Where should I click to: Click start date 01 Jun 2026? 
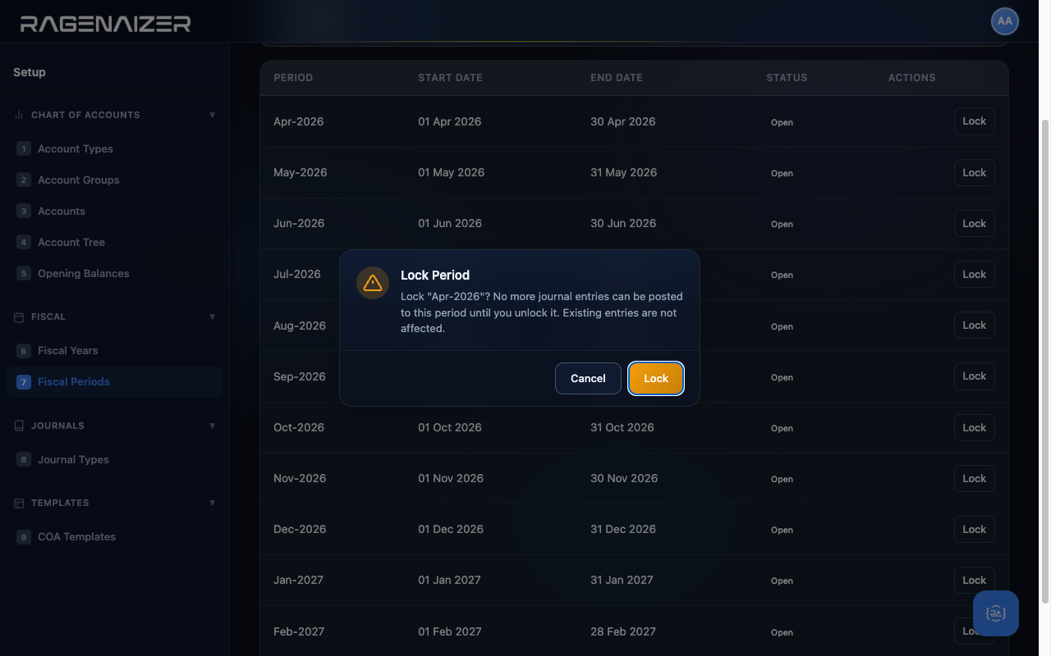(450, 223)
